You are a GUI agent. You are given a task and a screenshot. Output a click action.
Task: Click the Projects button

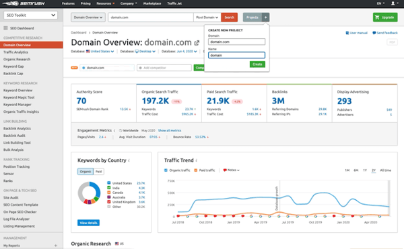pos(252,17)
